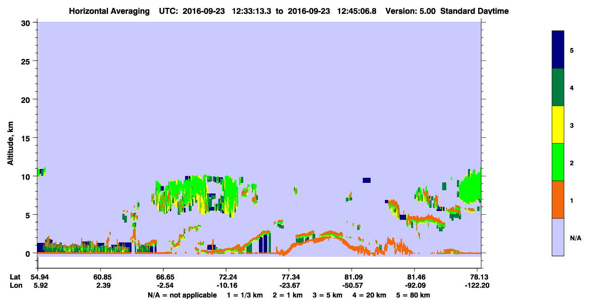Click legend text 'N/A = not applicable'
Image resolution: width=600 pixels, height=308 pixels.
coord(182,295)
